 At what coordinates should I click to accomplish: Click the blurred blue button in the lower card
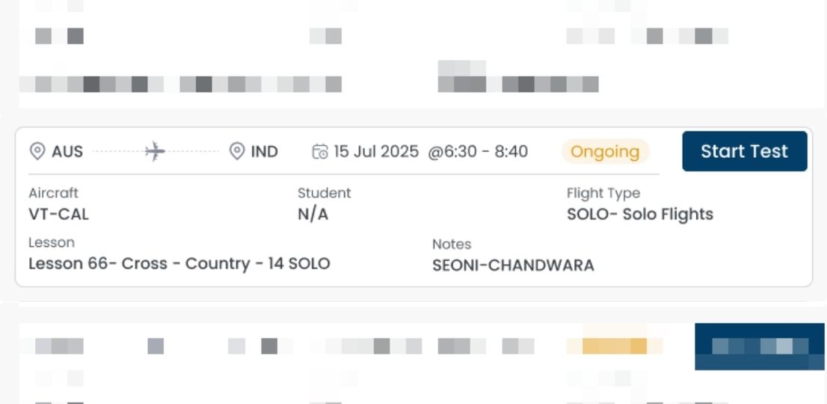(x=759, y=346)
